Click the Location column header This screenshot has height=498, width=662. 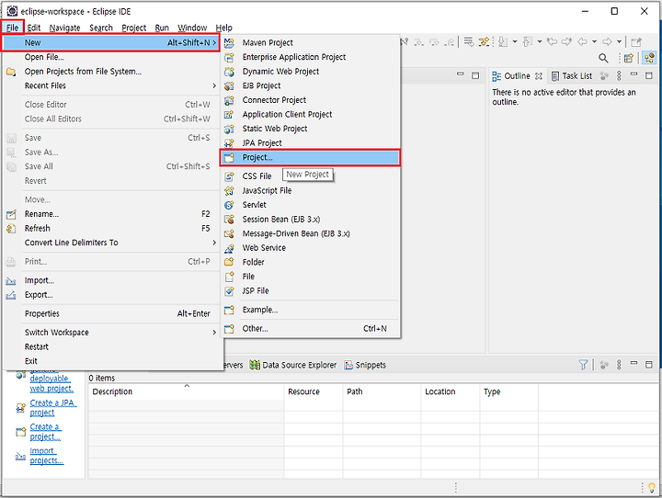(x=450, y=391)
